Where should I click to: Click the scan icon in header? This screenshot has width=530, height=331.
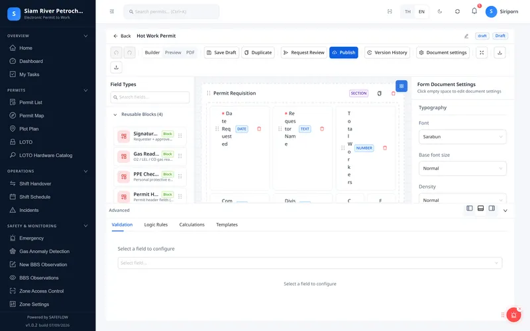pyautogui.click(x=390, y=11)
